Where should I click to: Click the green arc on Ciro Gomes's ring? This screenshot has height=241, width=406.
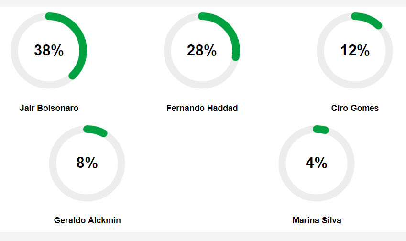tap(368, 19)
